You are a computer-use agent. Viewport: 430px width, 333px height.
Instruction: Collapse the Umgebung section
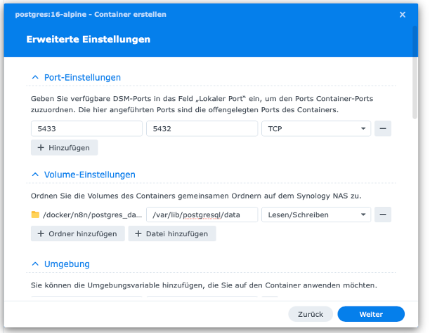(35, 264)
